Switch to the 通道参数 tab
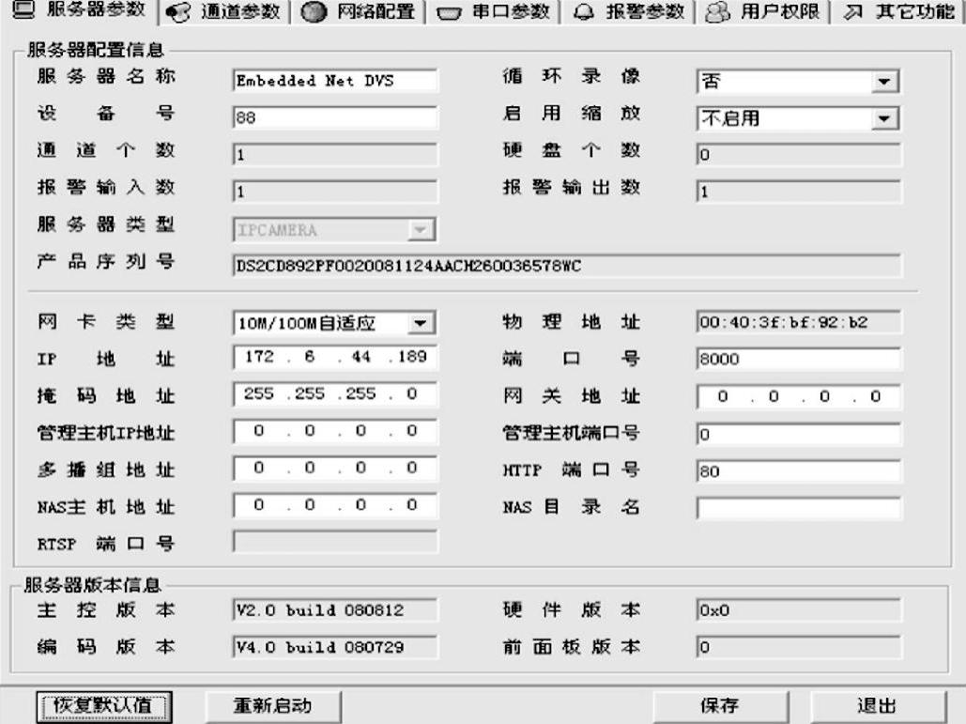Image resolution: width=966 pixels, height=724 pixels. tap(224, 12)
